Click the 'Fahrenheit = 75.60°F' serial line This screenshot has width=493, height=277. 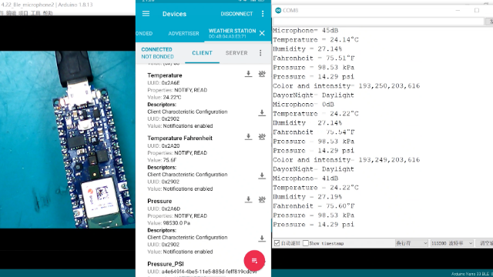point(314,206)
